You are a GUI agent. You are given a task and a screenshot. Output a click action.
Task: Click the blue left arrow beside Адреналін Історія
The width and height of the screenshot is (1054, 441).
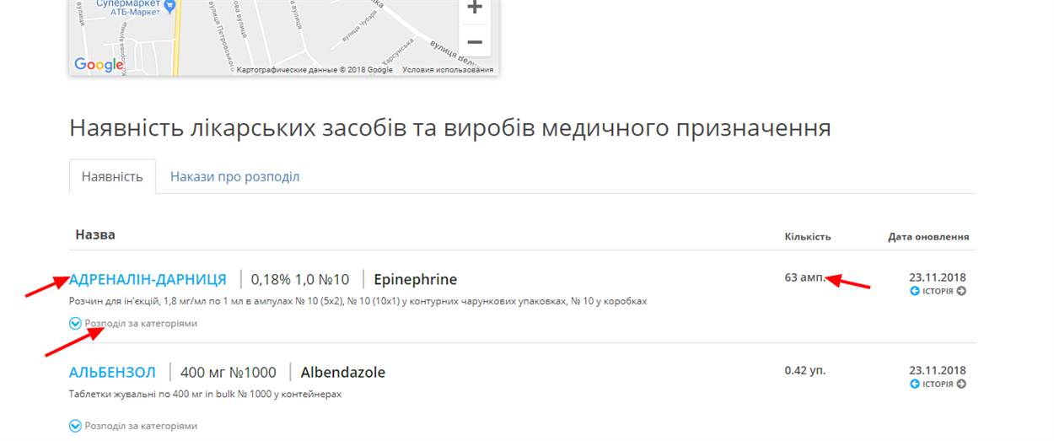(915, 292)
